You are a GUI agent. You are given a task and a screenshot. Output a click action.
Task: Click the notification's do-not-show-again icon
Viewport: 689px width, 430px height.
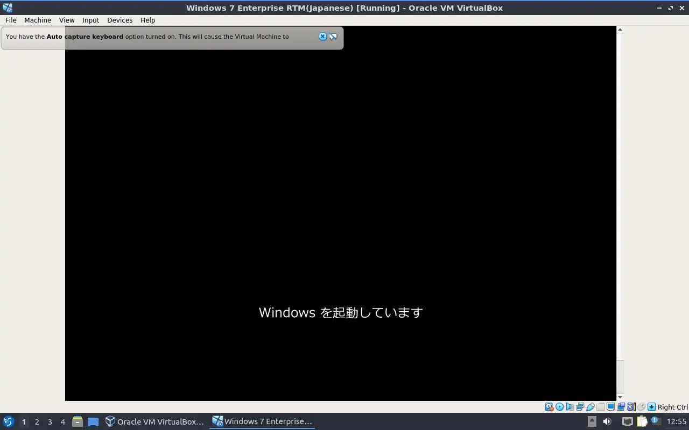point(333,37)
